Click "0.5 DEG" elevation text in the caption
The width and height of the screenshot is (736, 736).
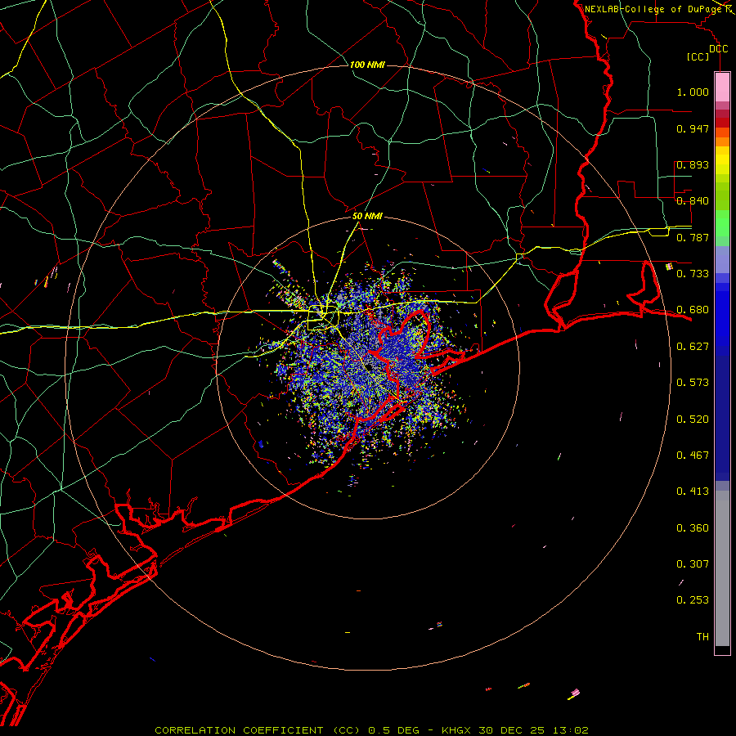pyautogui.click(x=394, y=730)
